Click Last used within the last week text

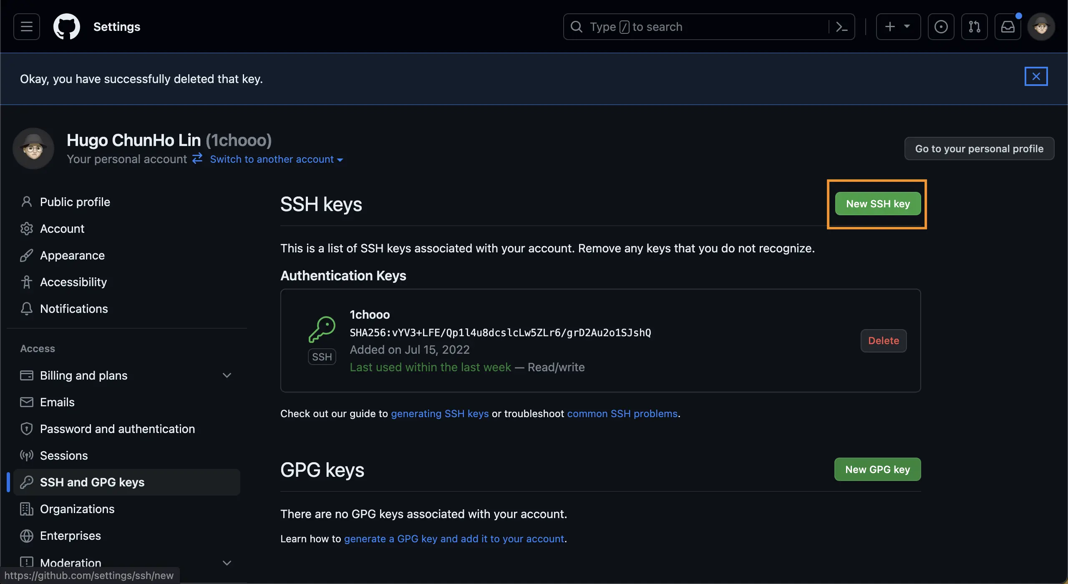[x=430, y=367]
